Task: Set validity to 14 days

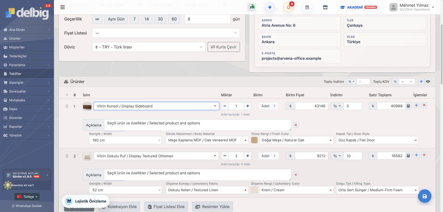Action: [x=147, y=19]
